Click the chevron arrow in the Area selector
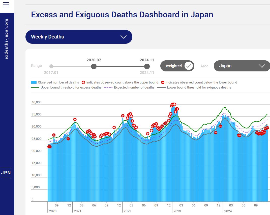Viewport: 270px width, 215px height. [262, 66]
